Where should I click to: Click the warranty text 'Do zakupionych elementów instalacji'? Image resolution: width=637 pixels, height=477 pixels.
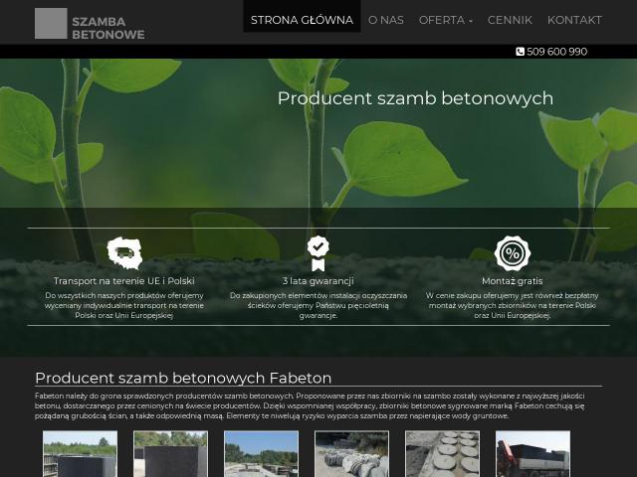pos(318,305)
